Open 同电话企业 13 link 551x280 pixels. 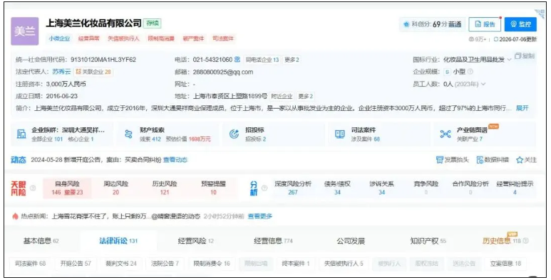[x=262, y=60]
